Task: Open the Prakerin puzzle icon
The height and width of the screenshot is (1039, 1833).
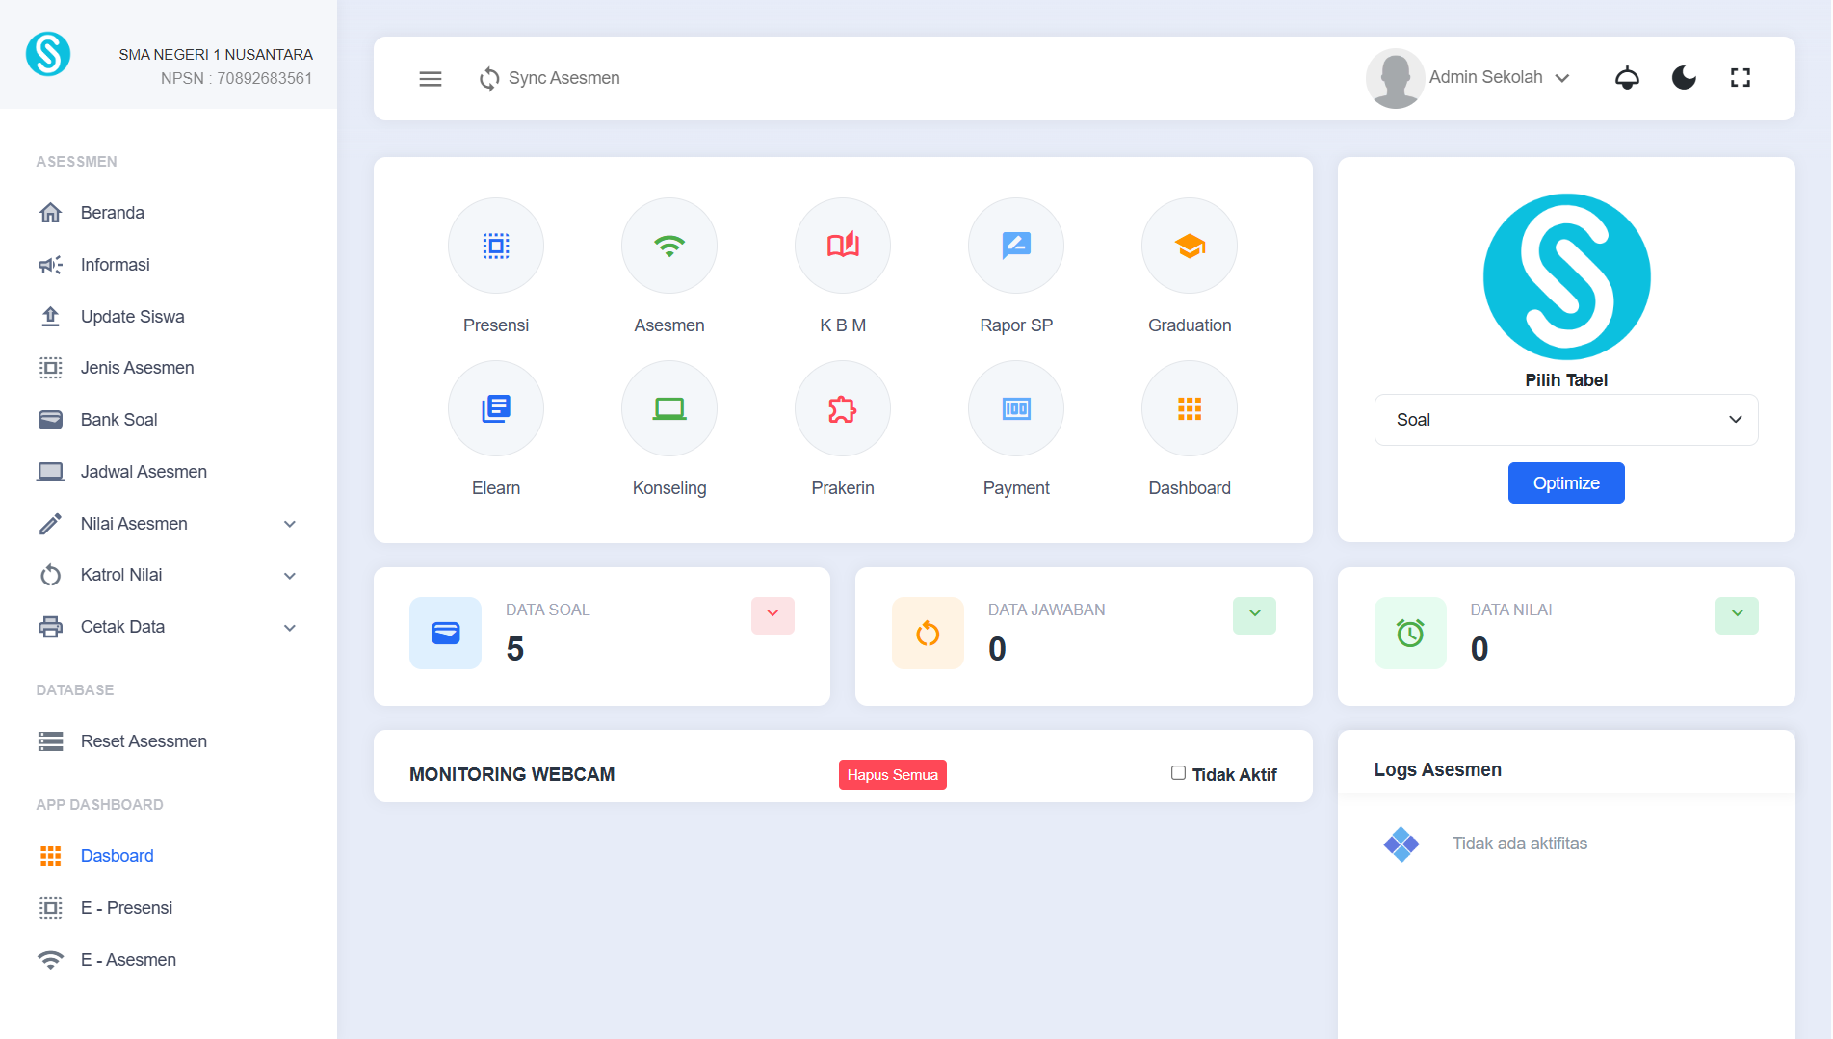Action: tap(843, 408)
